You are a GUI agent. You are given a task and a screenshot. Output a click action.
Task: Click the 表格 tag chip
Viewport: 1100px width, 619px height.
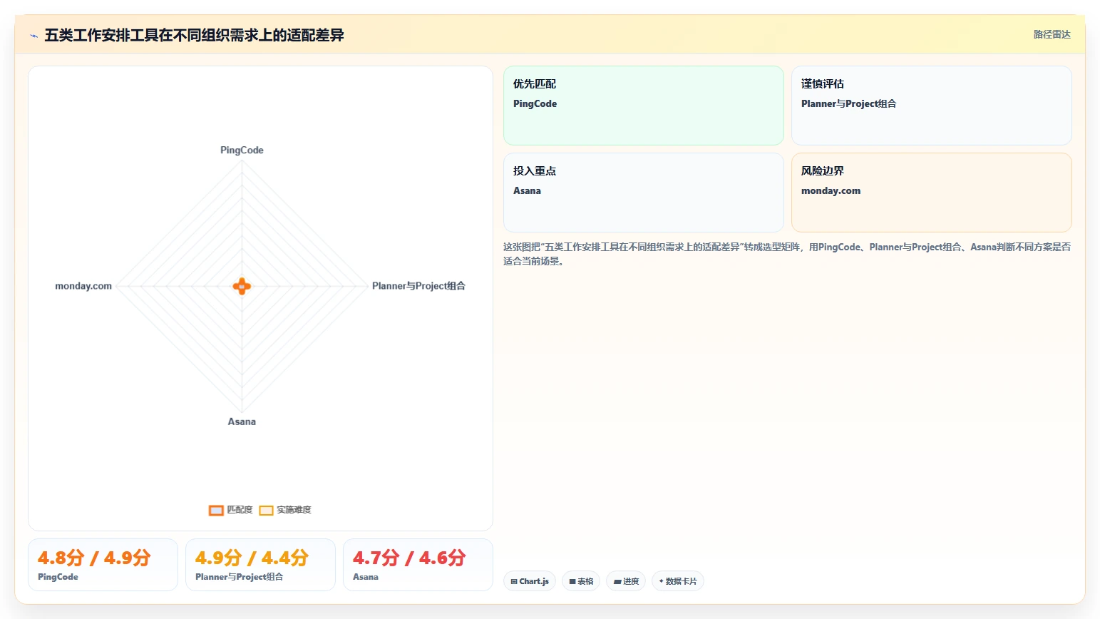click(581, 581)
